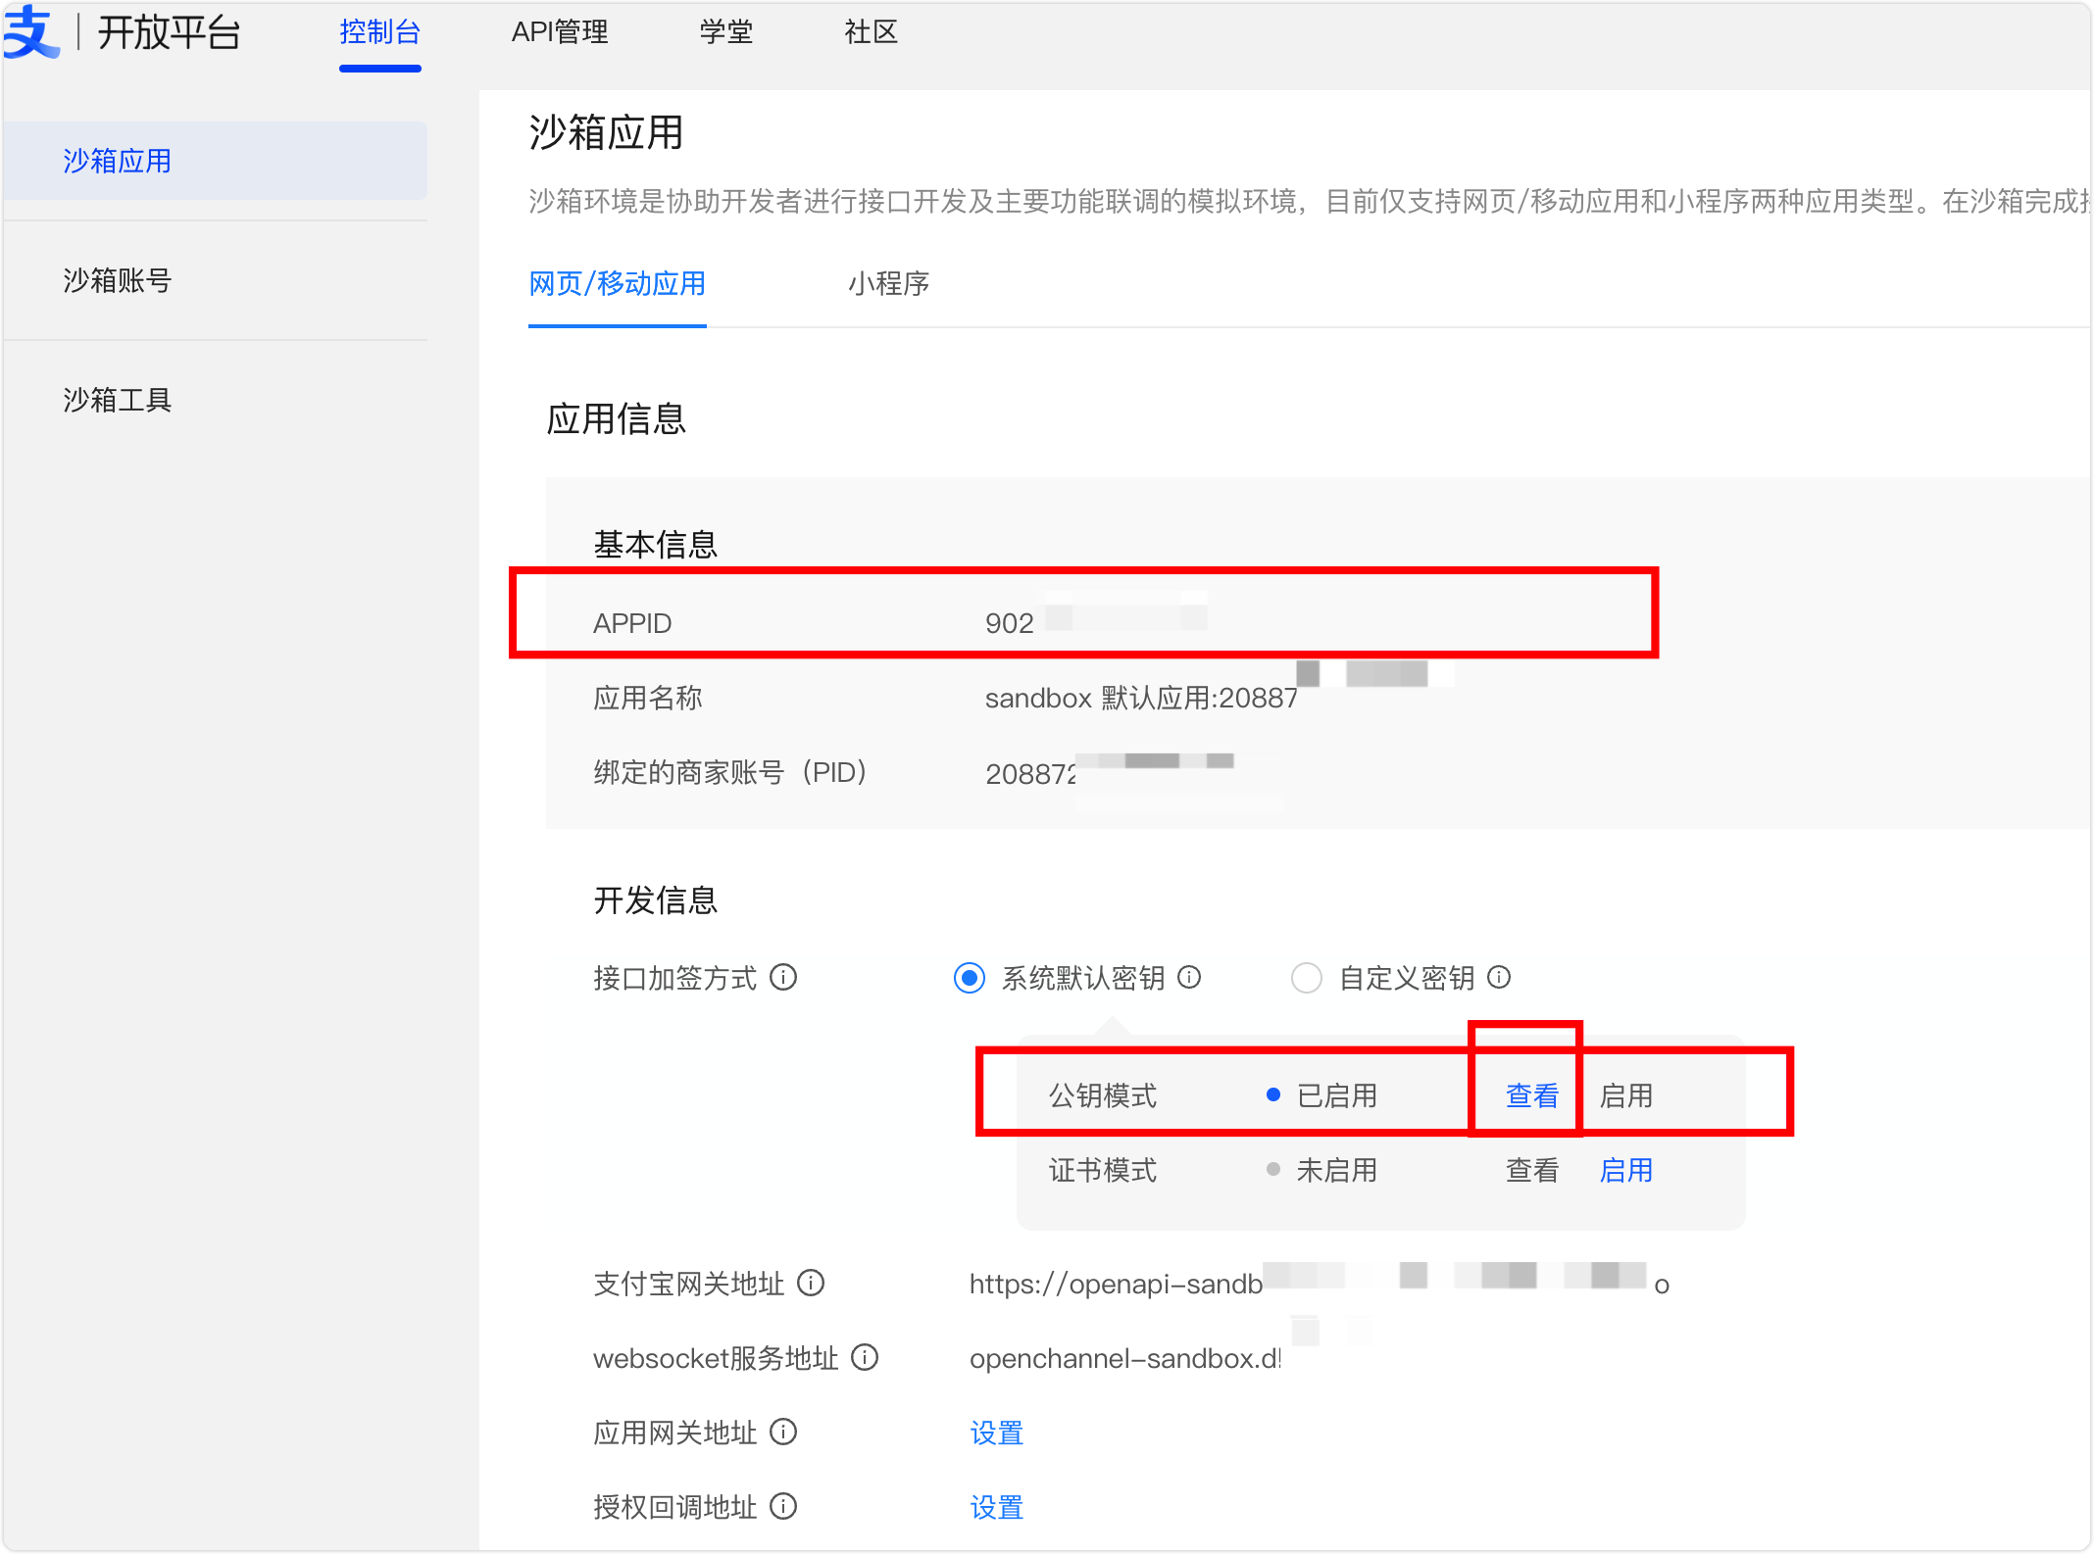Click info icon beside 应用网关地址
Image resolution: width=2094 pixels, height=1554 pixels.
tap(783, 1432)
